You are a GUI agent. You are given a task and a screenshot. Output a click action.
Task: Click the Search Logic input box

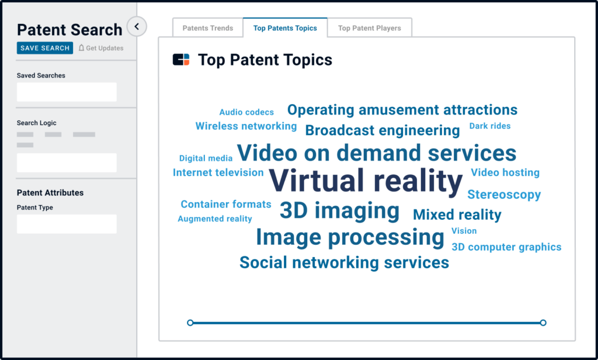point(67,162)
